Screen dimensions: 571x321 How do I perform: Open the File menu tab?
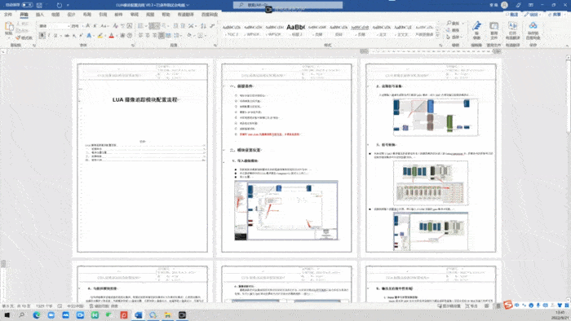8,15
